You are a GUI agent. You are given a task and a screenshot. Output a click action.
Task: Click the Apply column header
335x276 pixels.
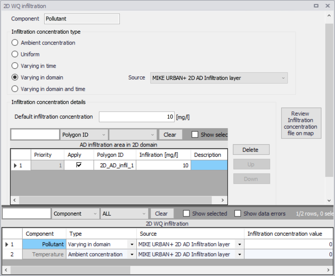(x=79, y=155)
